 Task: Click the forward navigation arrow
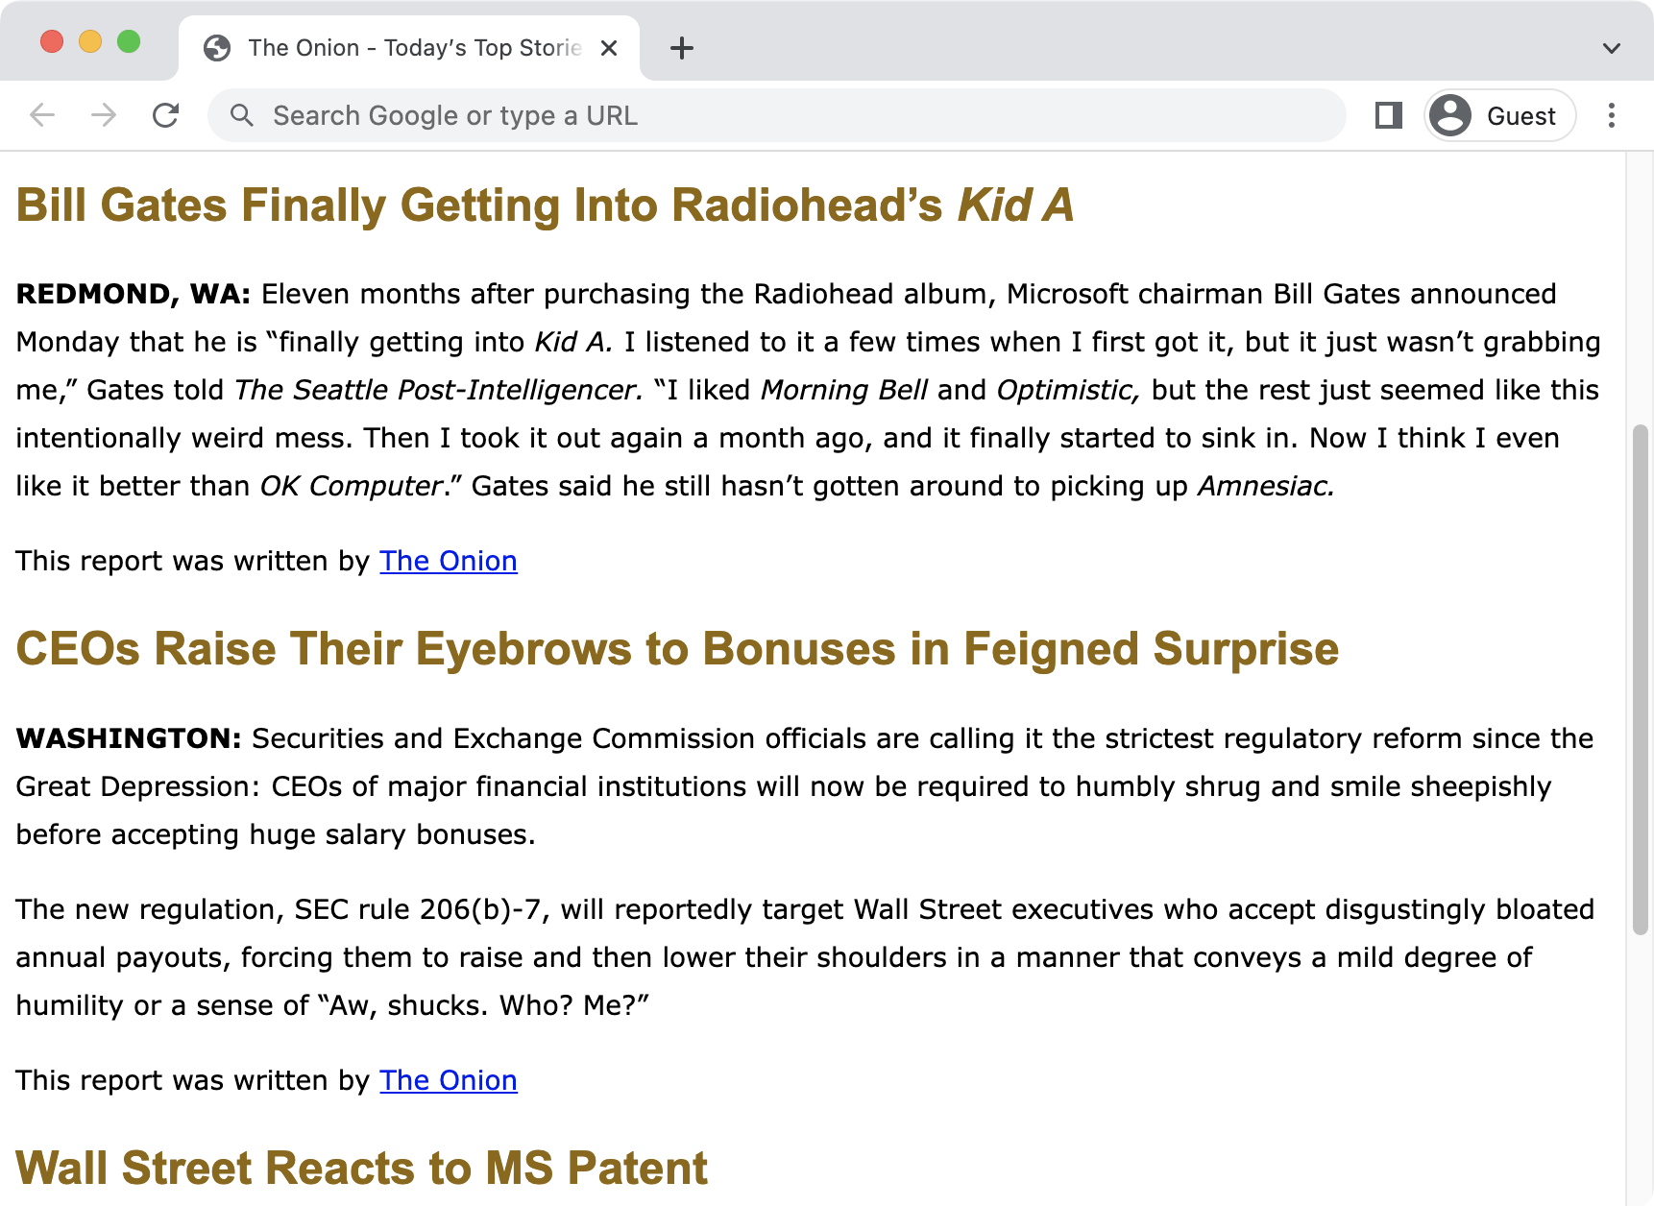tap(104, 115)
